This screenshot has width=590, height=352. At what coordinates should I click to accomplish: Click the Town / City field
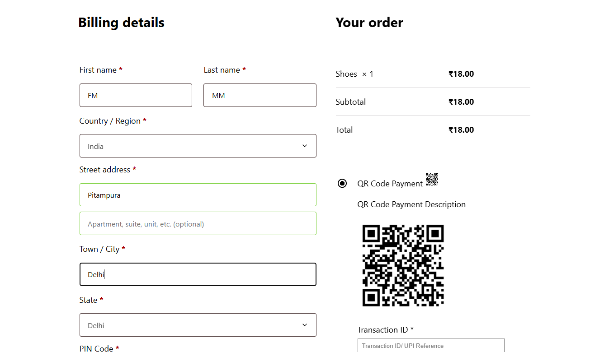click(x=198, y=274)
